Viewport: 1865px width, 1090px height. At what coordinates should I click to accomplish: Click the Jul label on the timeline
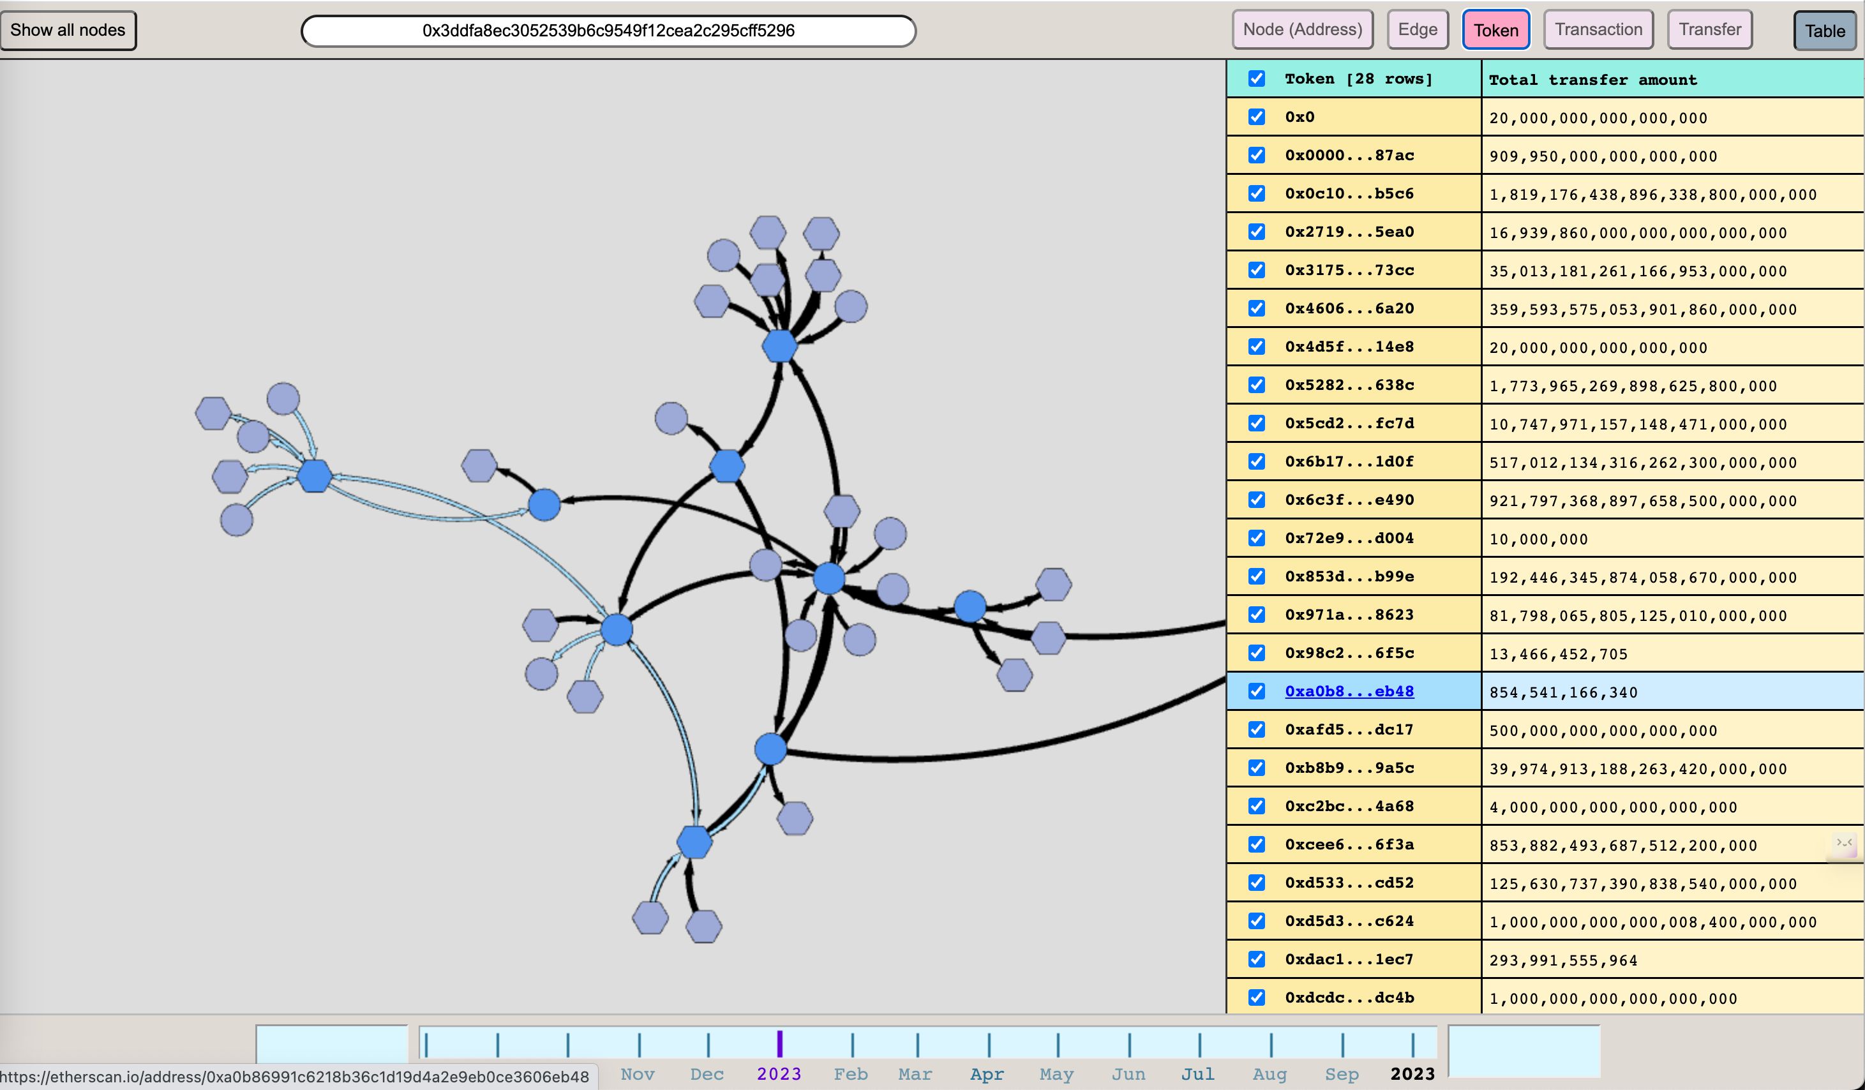coord(1197,1075)
